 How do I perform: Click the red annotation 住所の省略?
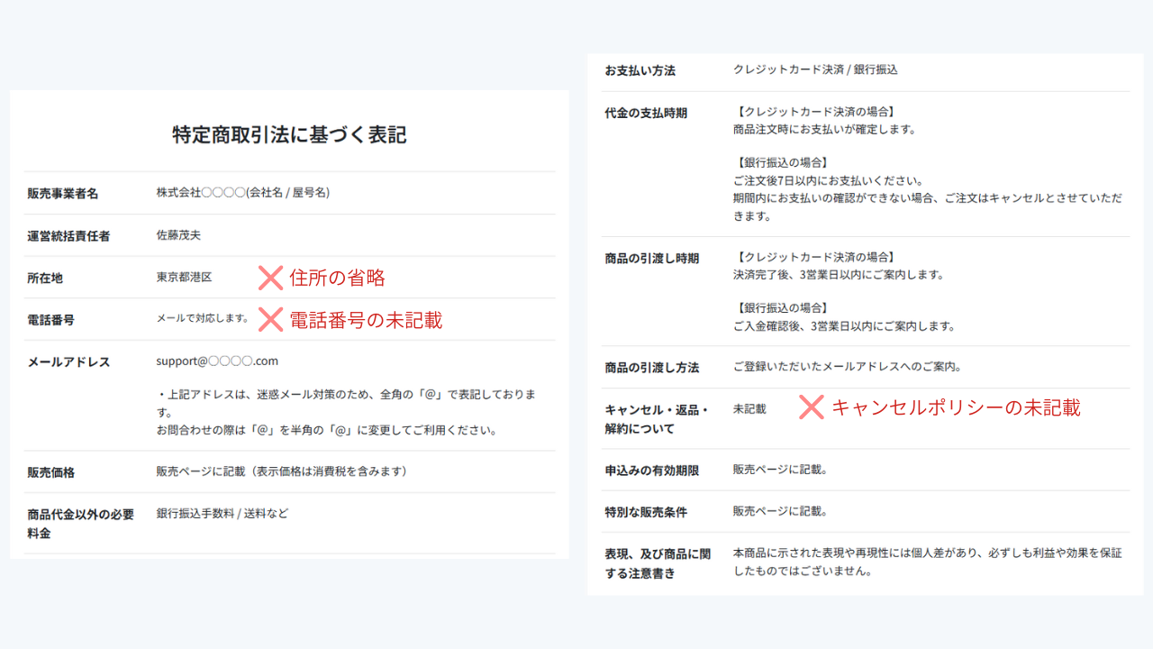click(337, 278)
